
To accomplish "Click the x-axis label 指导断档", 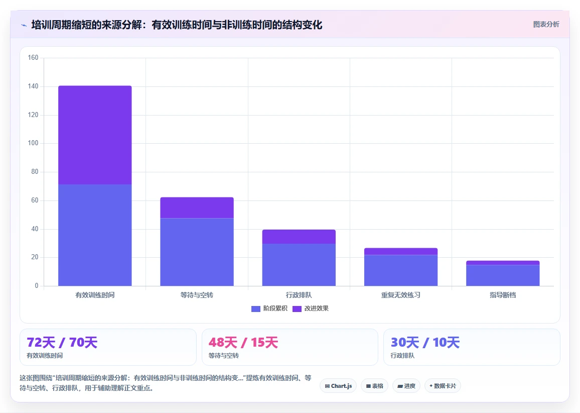I will 503,295.
